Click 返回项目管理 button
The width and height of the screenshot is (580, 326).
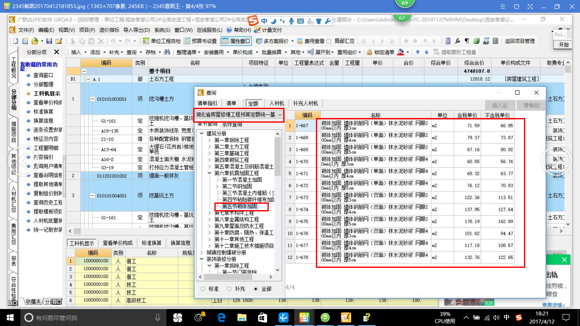tap(520, 41)
